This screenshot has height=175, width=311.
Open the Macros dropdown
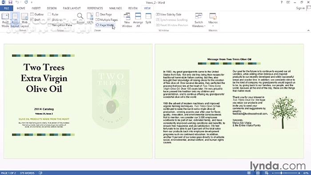(213, 20)
